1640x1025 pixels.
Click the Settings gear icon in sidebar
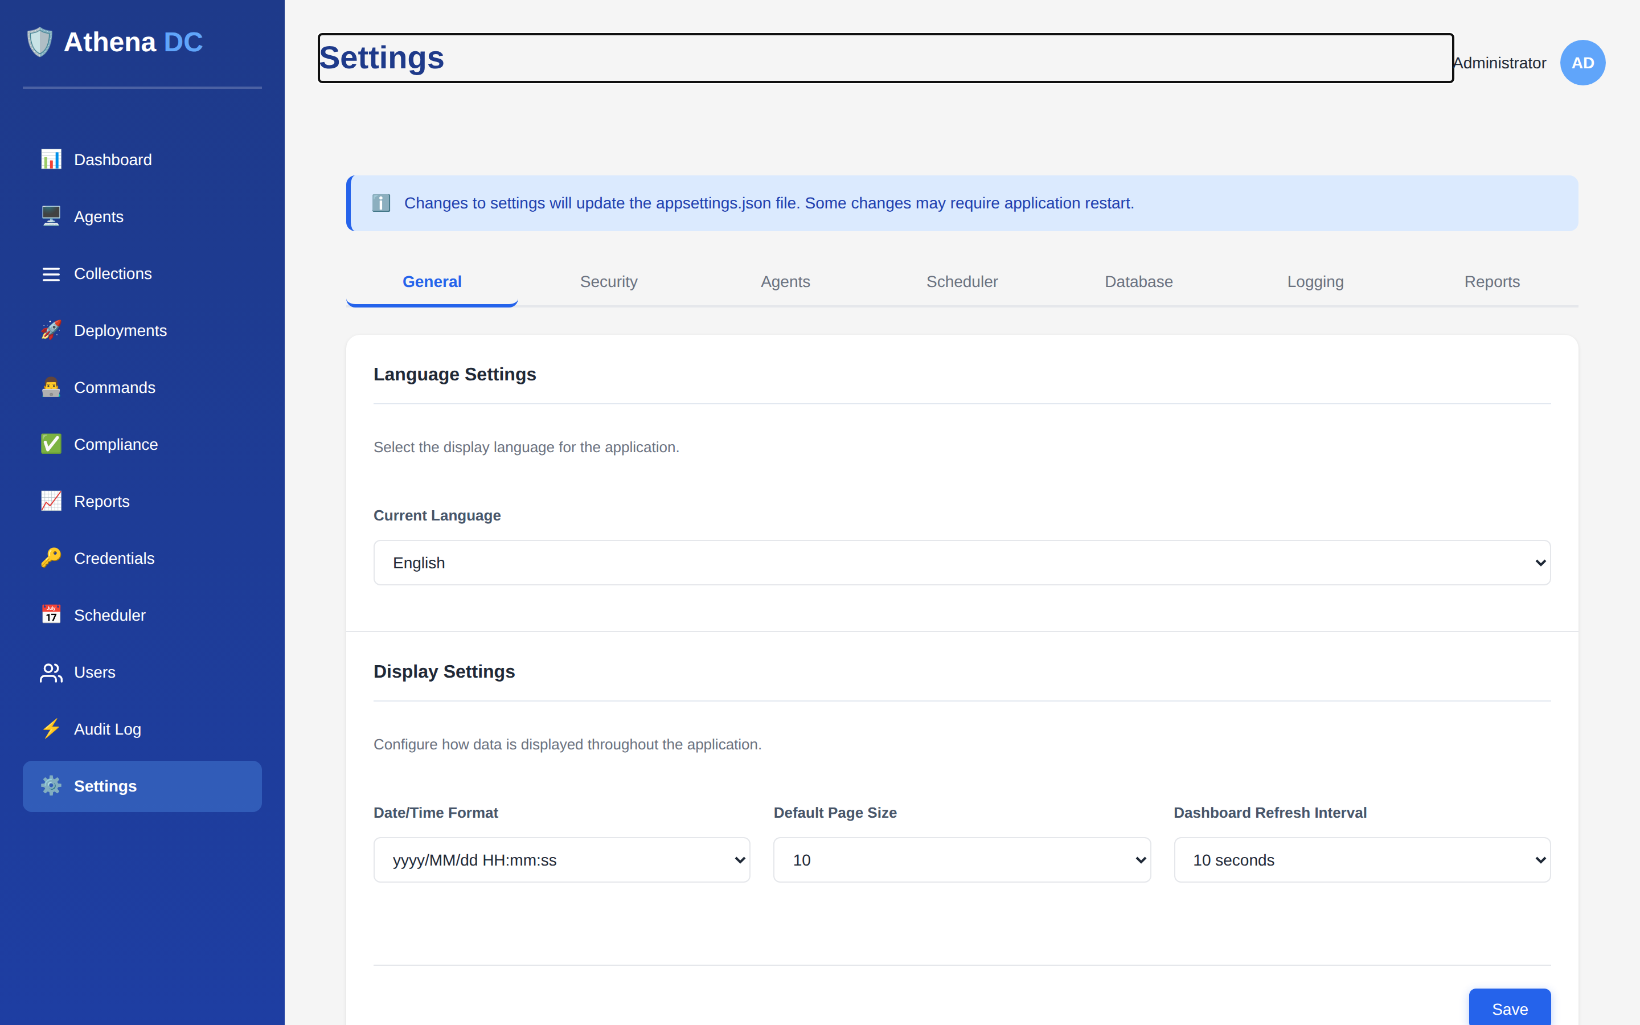click(x=51, y=786)
